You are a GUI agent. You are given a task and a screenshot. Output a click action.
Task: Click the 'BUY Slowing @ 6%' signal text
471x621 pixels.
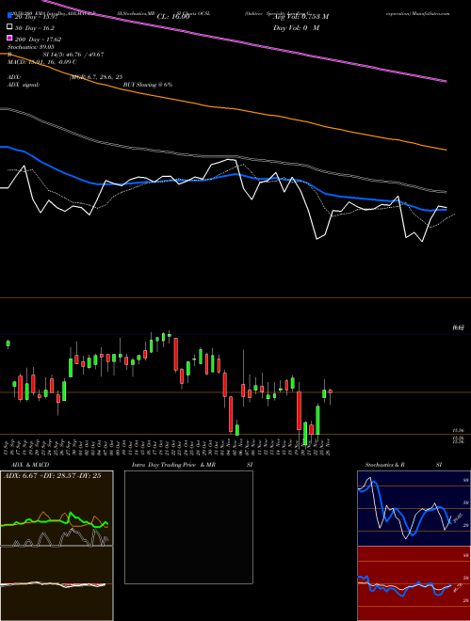click(x=148, y=85)
